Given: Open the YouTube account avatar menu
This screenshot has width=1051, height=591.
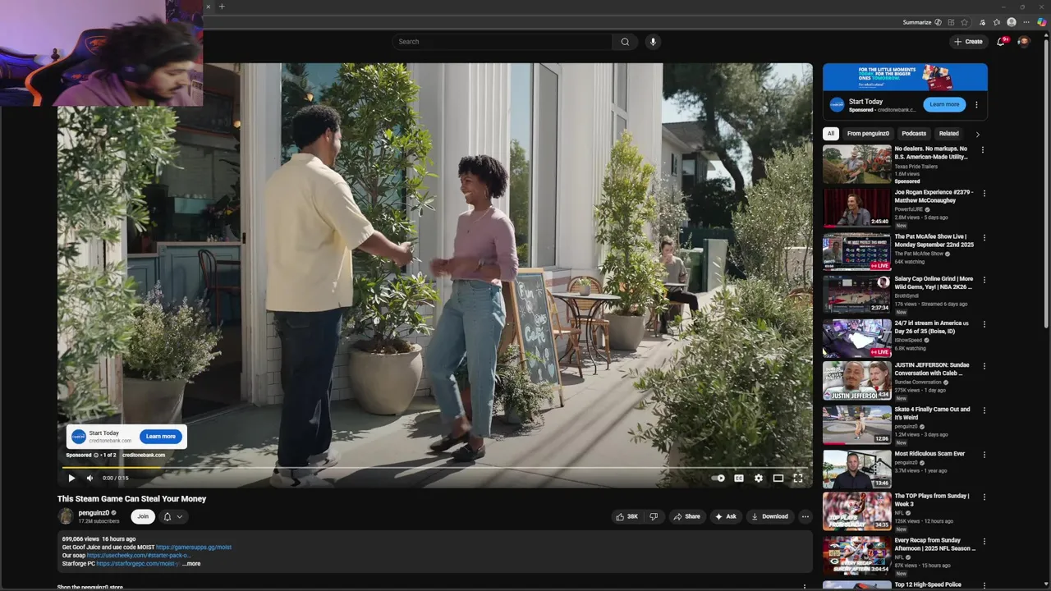Looking at the screenshot, I should (x=1023, y=42).
